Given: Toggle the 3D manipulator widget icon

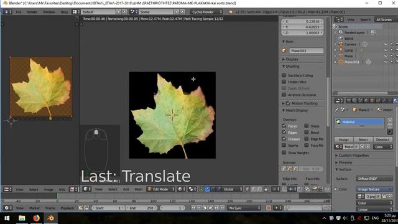Looking at the screenshot, I should tap(201, 189).
